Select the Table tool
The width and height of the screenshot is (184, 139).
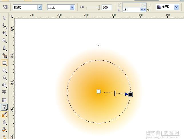pos(4,100)
